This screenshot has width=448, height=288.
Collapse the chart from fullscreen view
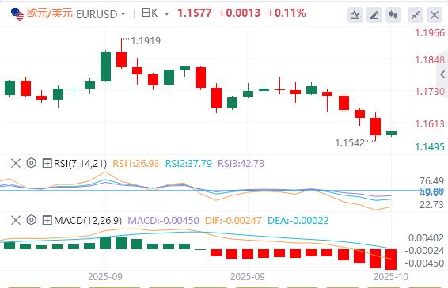[x=416, y=14]
